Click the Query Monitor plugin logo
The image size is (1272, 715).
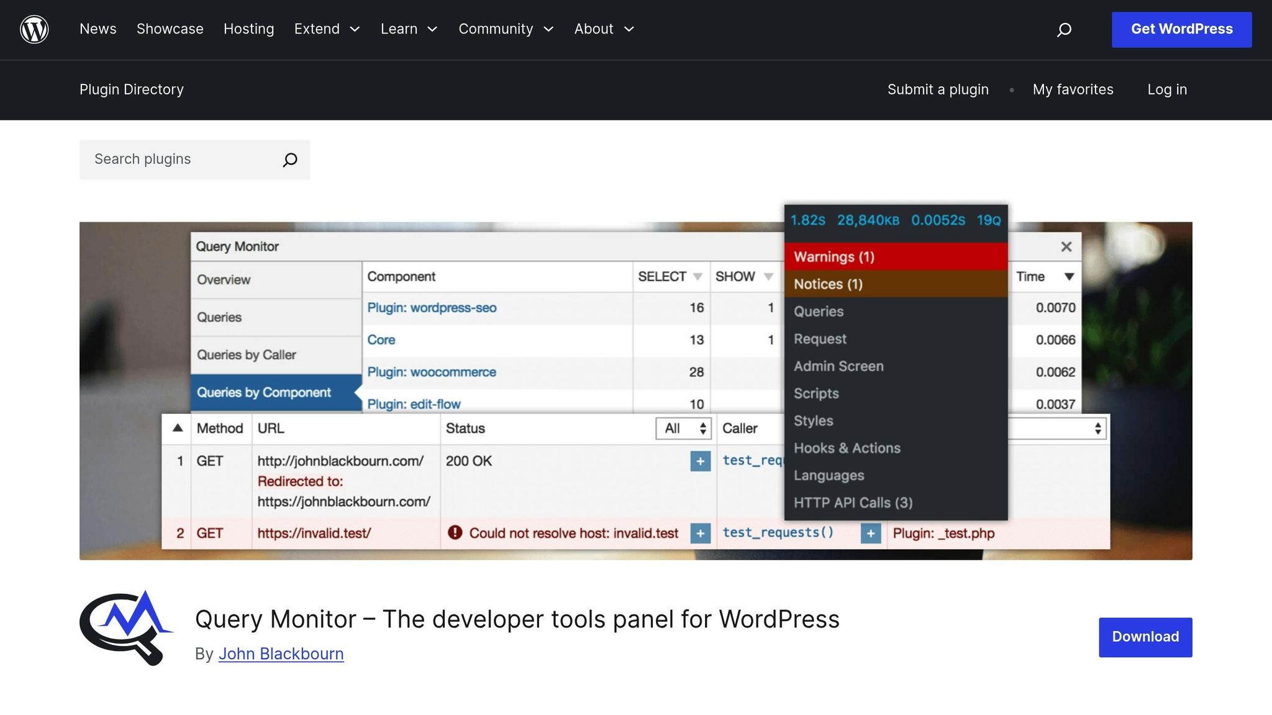tap(127, 627)
